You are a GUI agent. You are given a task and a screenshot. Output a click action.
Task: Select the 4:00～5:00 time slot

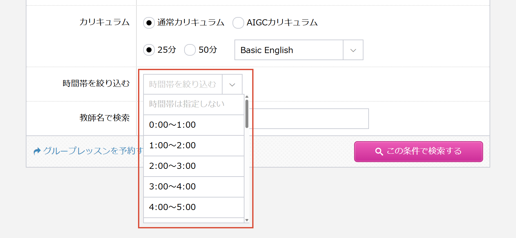point(193,207)
